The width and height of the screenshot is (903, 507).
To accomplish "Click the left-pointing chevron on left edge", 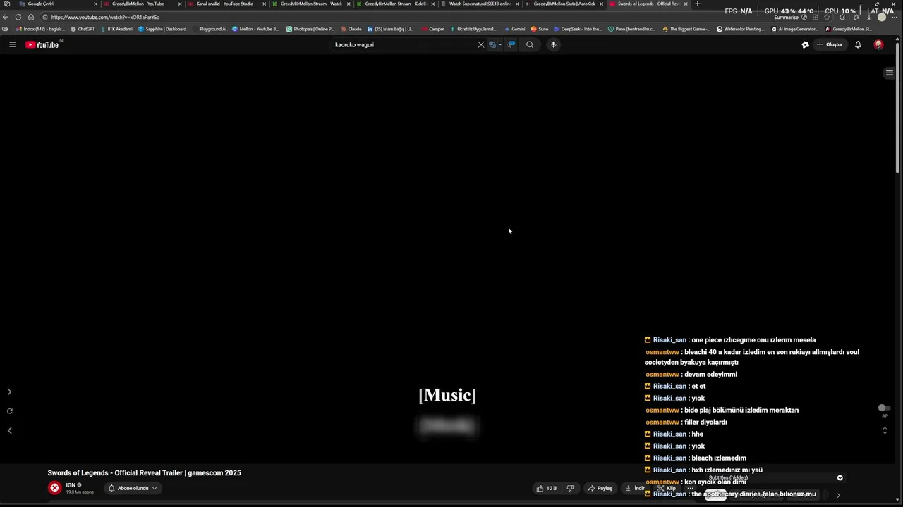I will [x=9, y=430].
